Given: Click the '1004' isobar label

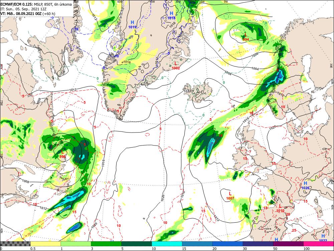Looking at the screenshot, I should 255,68.
